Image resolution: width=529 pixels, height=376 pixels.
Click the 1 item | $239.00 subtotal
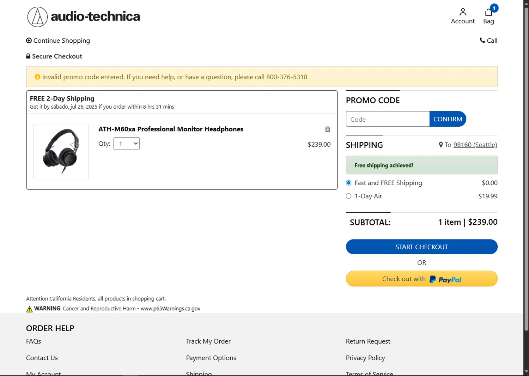click(x=468, y=222)
